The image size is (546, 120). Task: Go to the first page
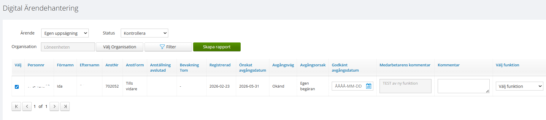pos(16,106)
